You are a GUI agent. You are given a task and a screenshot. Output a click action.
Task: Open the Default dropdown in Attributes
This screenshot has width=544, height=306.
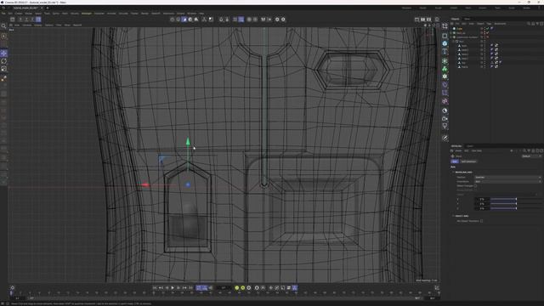(x=531, y=156)
